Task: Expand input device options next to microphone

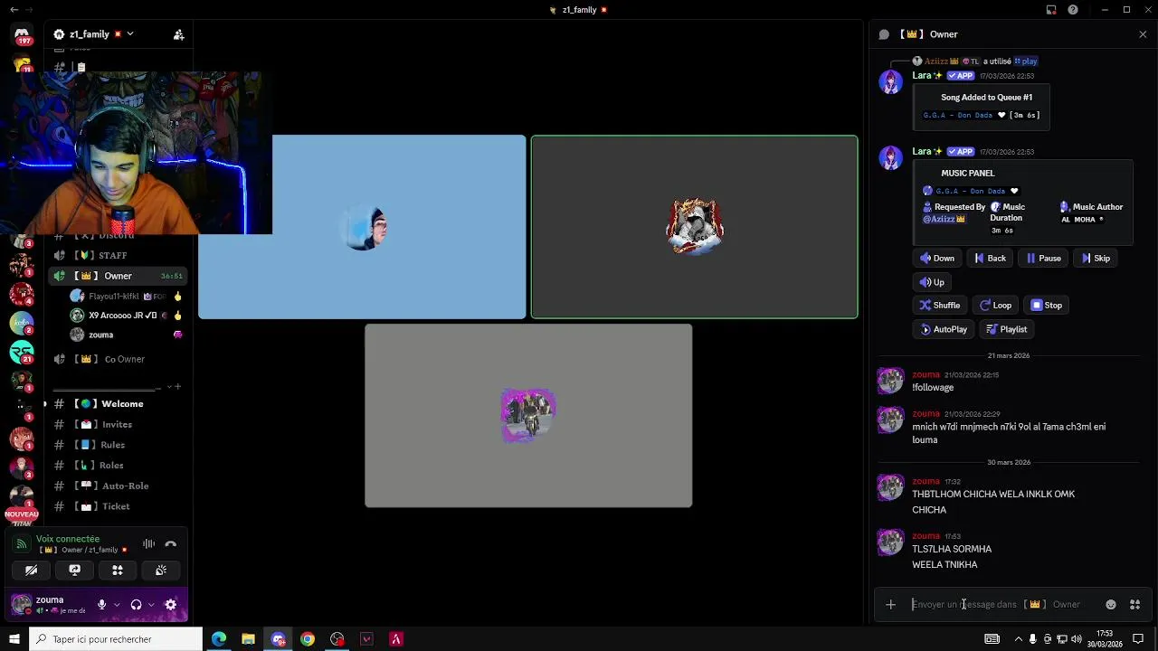Action: (x=117, y=605)
